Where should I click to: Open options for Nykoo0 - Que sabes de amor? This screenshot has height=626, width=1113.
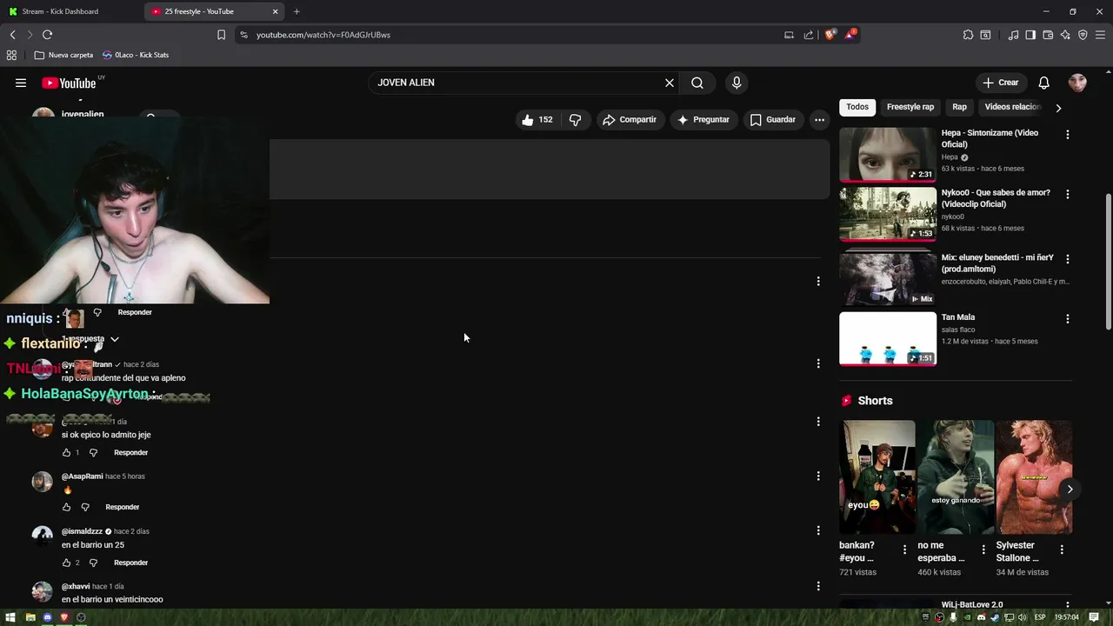[x=1068, y=194]
